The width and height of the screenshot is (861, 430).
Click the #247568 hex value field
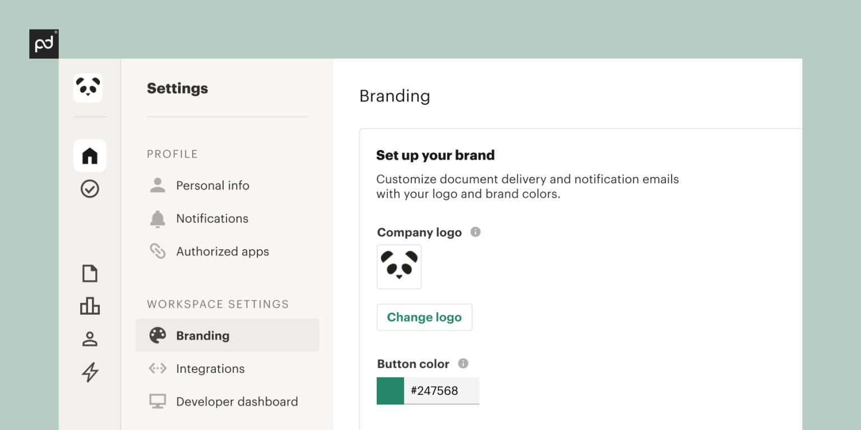pyautogui.click(x=442, y=391)
